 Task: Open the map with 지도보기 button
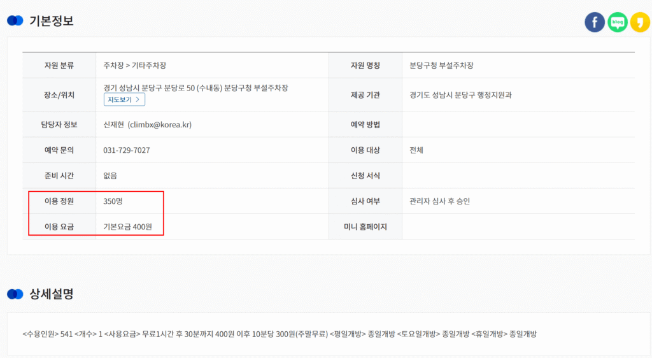pyautogui.click(x=125, y=99)
